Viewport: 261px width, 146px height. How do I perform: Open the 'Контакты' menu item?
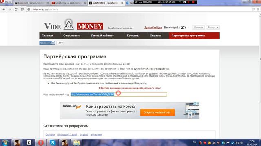(133, 36)
